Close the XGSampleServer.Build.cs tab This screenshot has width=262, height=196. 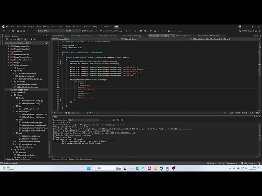coord(174,36)
